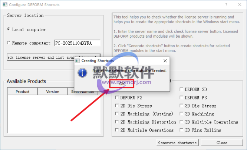The height and width of the screenshot is (150, 247).
Task: Click the Product column header
Action: click(x=23, y=92)
